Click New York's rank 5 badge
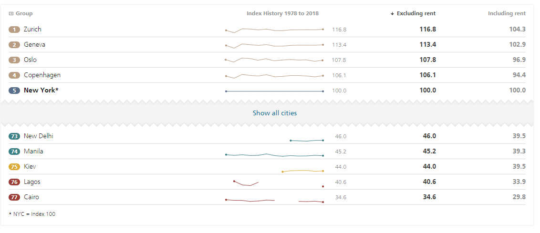This screenshot has width=540, height=233. pyautogui.click(x=14, y=91)
